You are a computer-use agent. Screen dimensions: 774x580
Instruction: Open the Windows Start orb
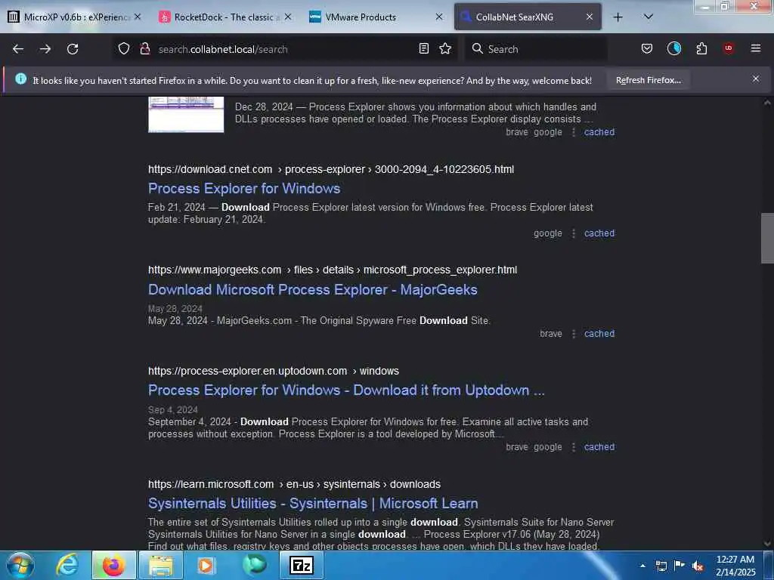tap(20, 565)
